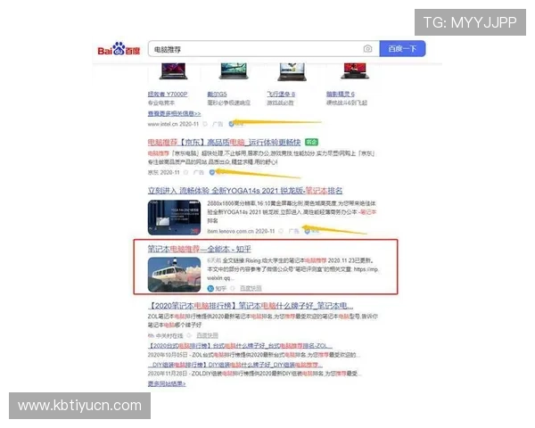Click item.lenovo.com.cn 2020-11 source text
The image size is (535, 428).
point(241,232)
